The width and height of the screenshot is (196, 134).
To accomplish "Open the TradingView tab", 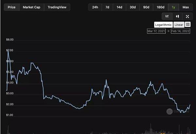I will tap(57, 7).
